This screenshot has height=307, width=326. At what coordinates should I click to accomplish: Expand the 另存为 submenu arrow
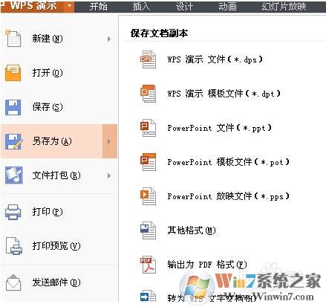click(110, 141)
